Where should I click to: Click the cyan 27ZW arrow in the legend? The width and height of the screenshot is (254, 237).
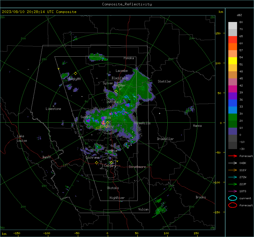(233, 177)
